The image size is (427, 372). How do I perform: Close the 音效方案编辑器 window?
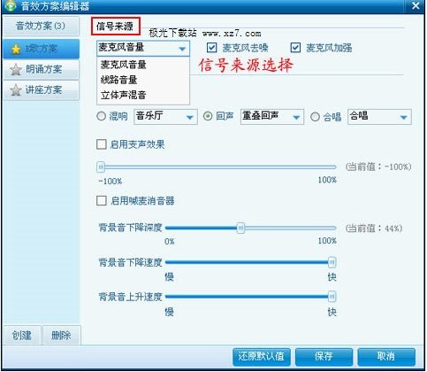(416, 5)
